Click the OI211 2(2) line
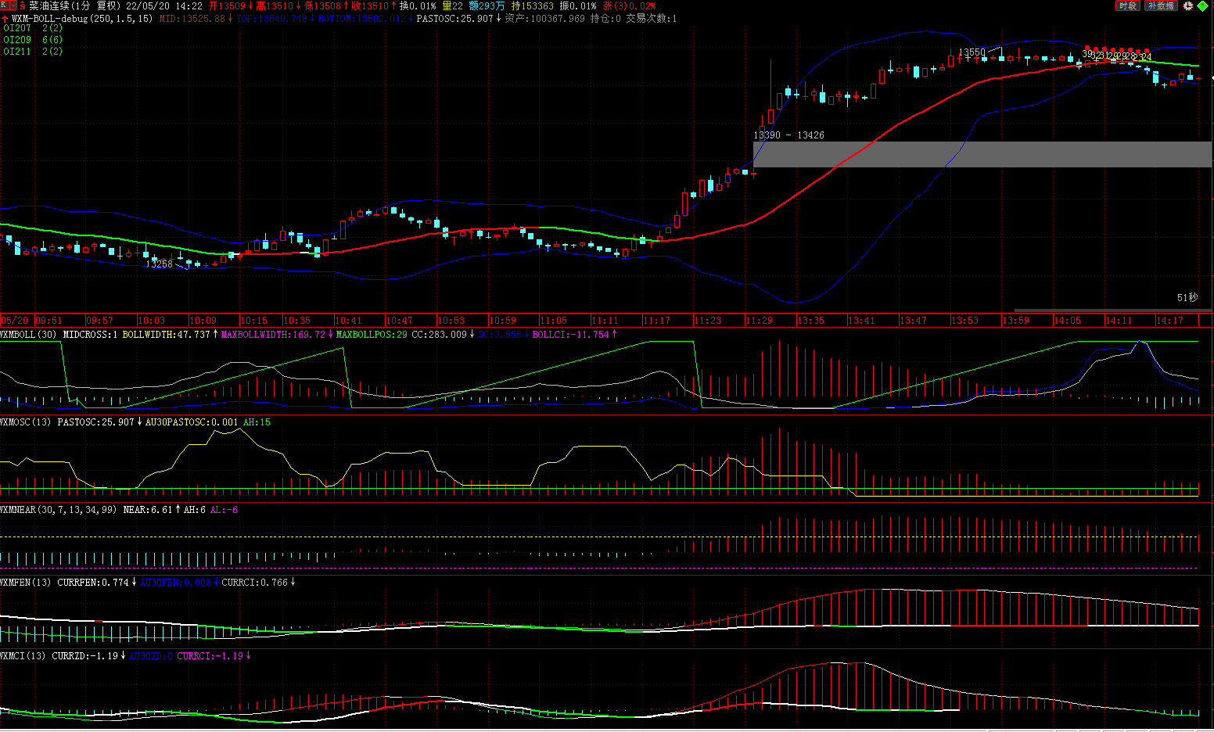Screen dimensions: 1214x732 click(33, 52)
